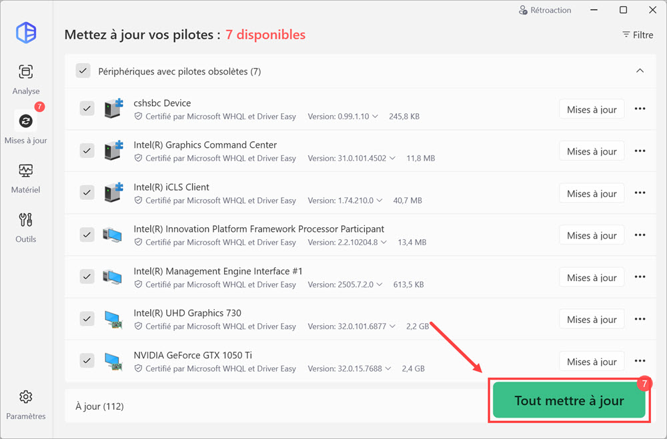667x439 pixels.
Task: Open more options for Intel Graphics Command Center
Action: (640, 151)
